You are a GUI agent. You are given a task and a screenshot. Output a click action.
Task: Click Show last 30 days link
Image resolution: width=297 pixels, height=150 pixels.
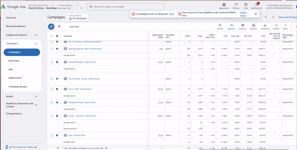click(288, 17)
